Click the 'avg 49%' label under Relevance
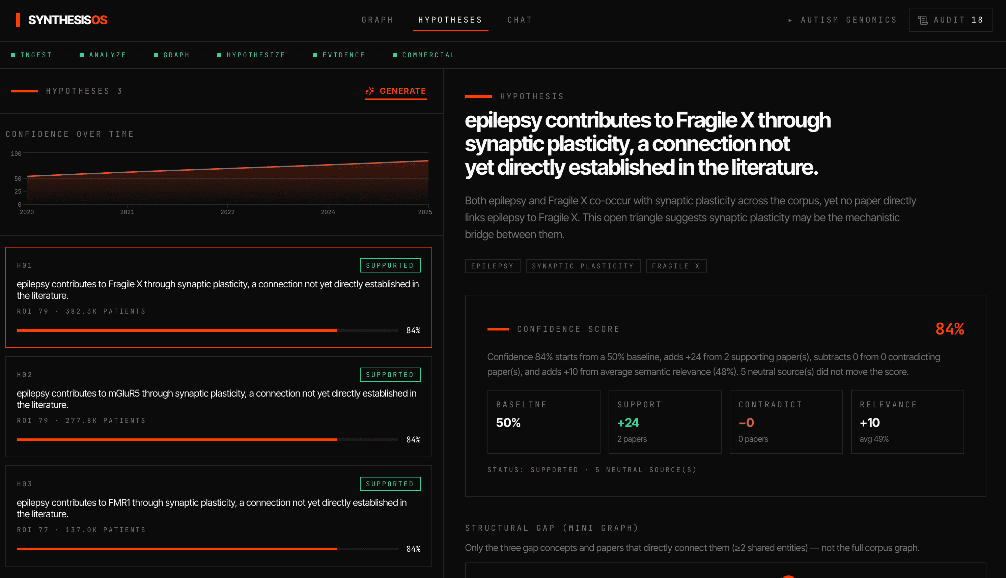This screenshot has width=1006, height=578. tap(874, 439)
